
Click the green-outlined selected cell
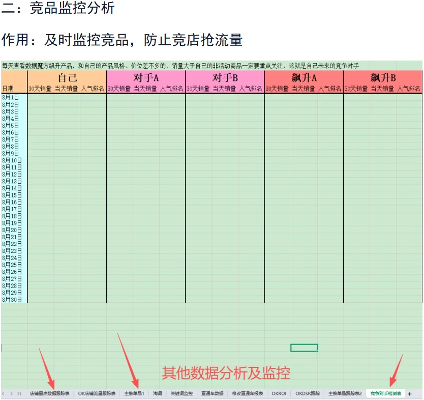click(304, 348)
